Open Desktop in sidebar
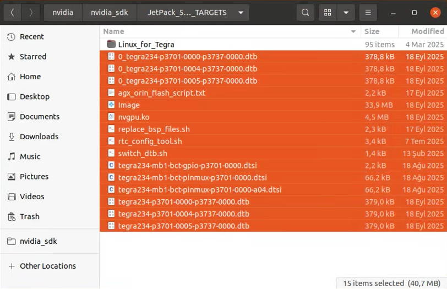Viewport: 447px width, 289px height. coord(50,97)
